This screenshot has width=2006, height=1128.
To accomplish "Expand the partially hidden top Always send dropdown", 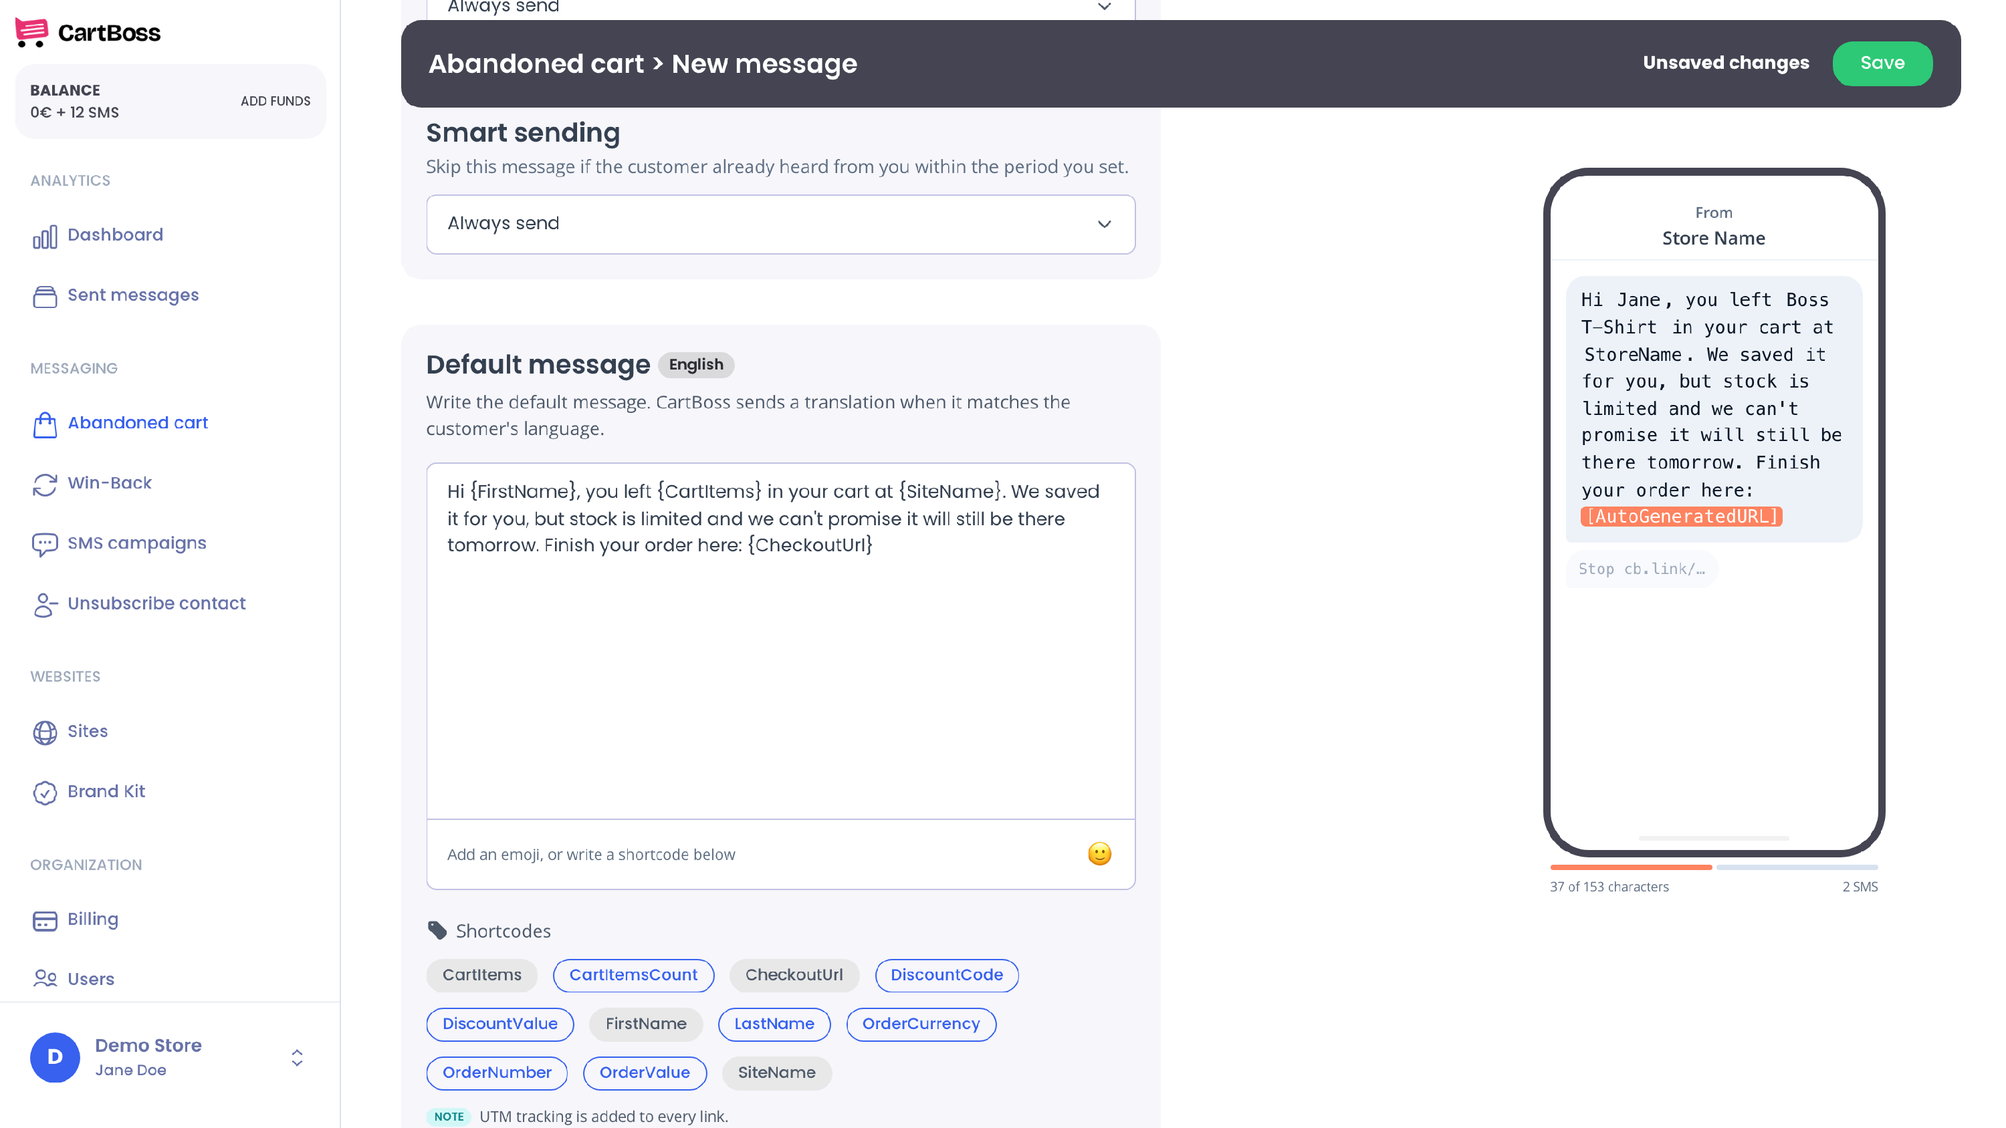I will pyautogui.click(x=780, y=9).
